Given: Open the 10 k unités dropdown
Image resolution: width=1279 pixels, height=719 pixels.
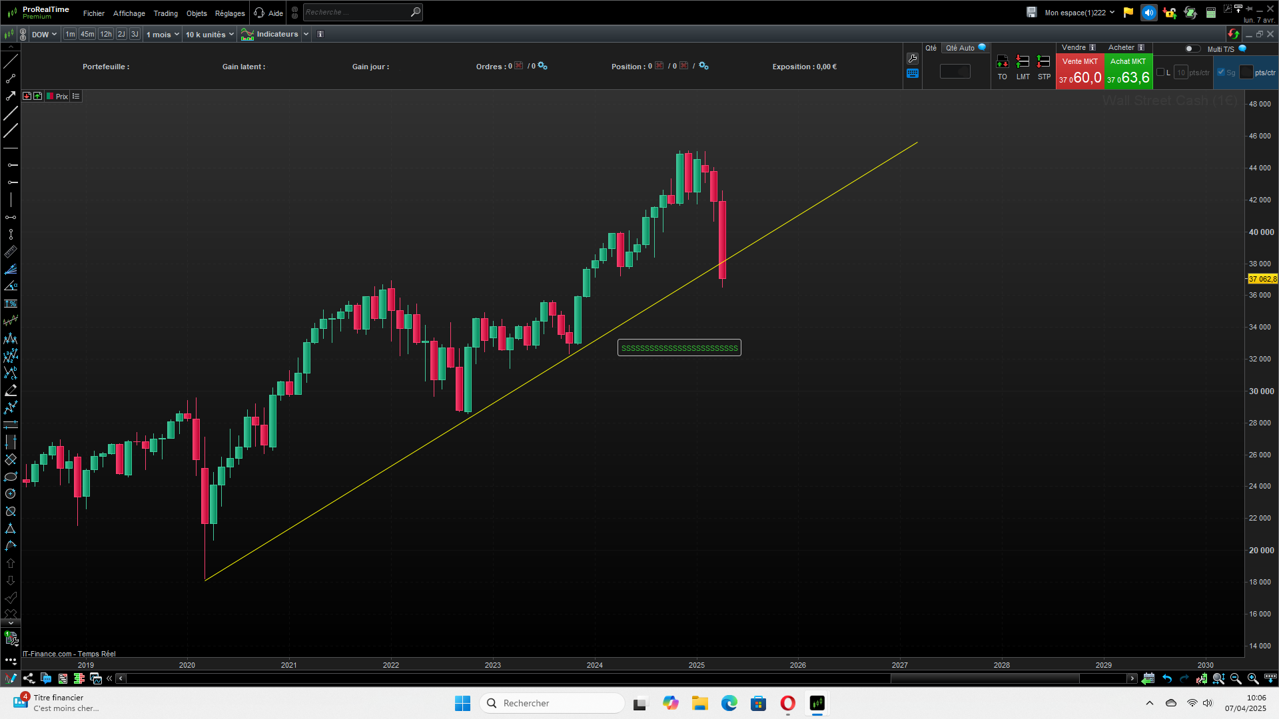Looking at the screenshot, I should (x=209, y=35).
